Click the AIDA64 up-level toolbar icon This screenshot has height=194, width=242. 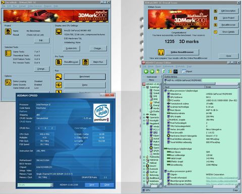tap(158, 71)
